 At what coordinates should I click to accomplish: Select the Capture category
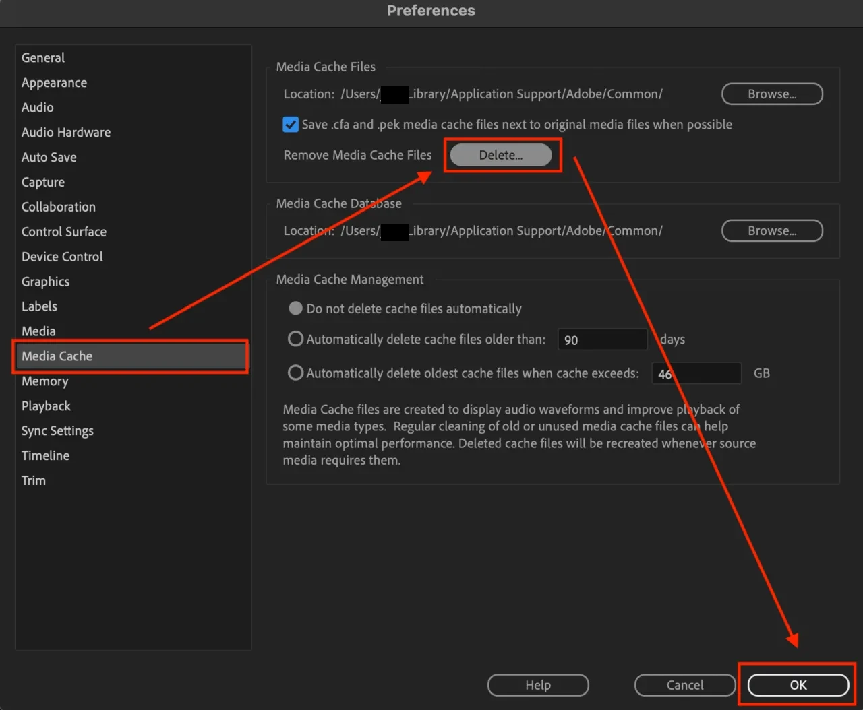43,183
